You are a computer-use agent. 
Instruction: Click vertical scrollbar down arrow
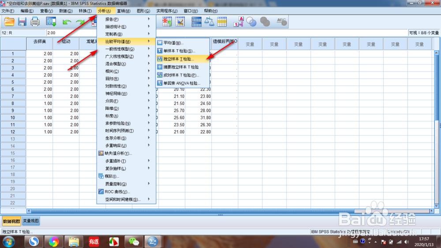437,207
